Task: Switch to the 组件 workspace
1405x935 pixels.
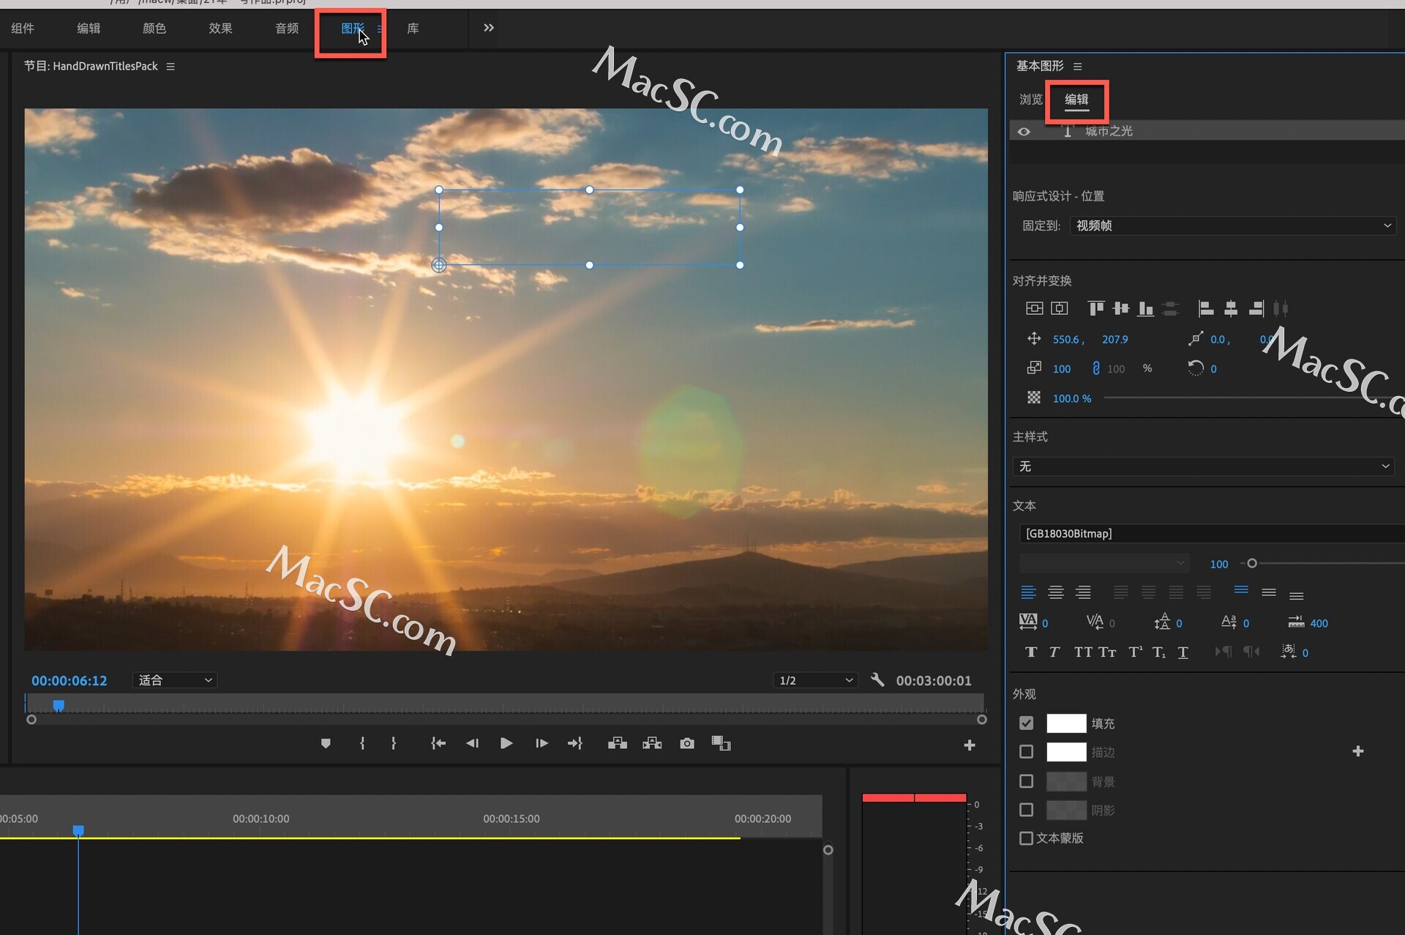Action: [23, 28]
